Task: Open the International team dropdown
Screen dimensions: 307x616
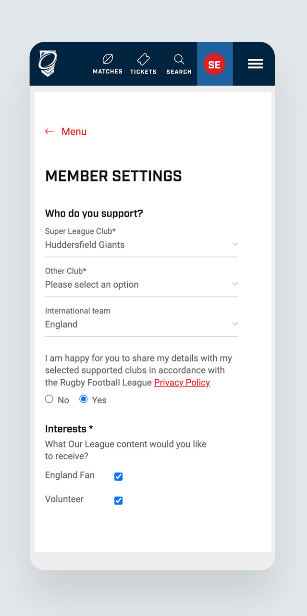Action: pyautogui.click(x=141, y=324)
